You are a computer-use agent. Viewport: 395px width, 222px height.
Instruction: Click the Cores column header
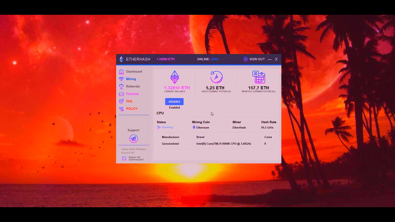pos(268,137)
